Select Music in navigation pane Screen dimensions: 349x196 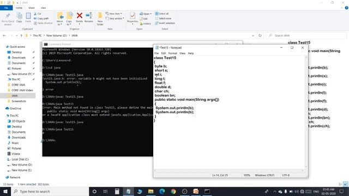point(13,143)
